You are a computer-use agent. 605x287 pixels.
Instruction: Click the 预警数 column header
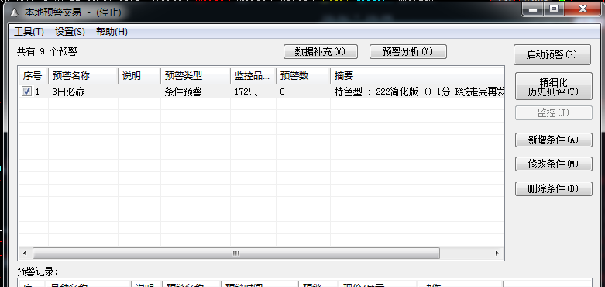click(303, 76)
